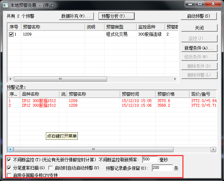Viewport: 224px width, 181px height.
Task: Enable 启动时自动启动预警 checkbox
Action: 50,168
